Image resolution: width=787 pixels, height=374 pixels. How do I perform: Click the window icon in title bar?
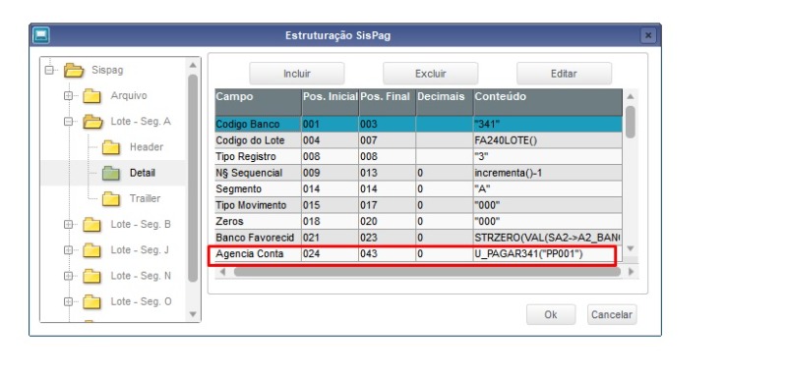pos(40,35)
